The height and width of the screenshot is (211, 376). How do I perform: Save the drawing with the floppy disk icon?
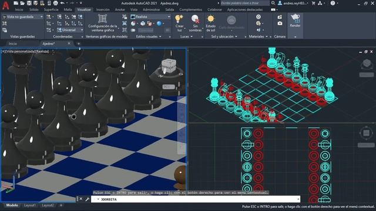29,3
